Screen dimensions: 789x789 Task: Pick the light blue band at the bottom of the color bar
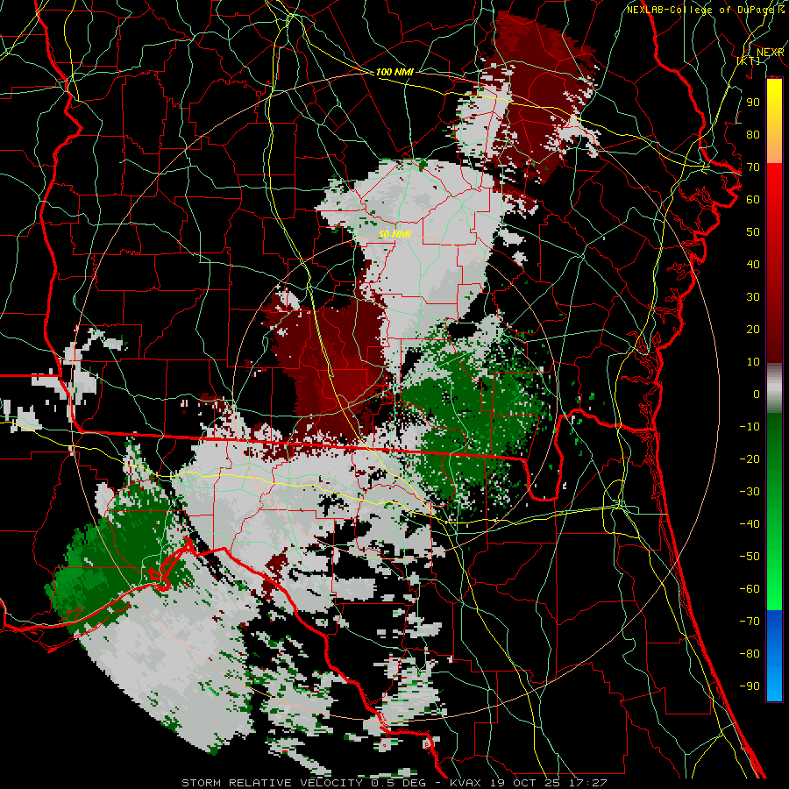(774, 685)
